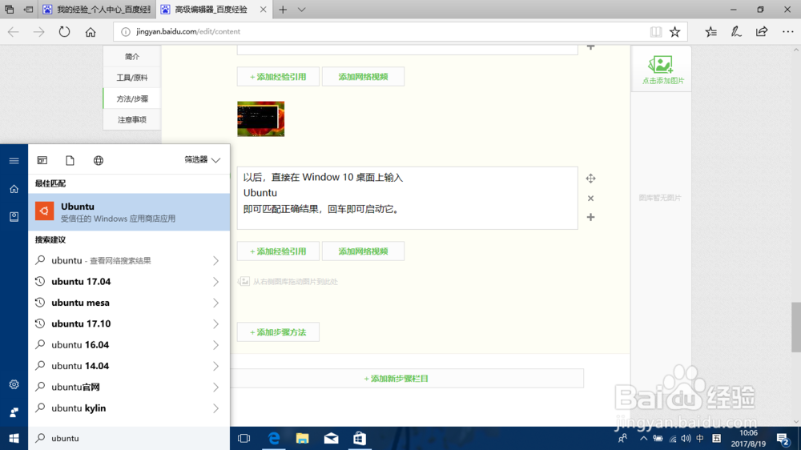Viewport: 801px width, 450px height.
Task: Refresh the page in Edge
Action: (64, 32)
